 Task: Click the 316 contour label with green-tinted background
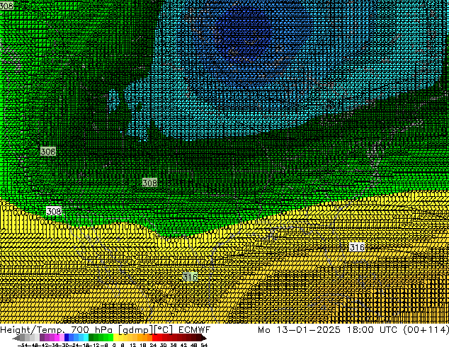[190, 277]
